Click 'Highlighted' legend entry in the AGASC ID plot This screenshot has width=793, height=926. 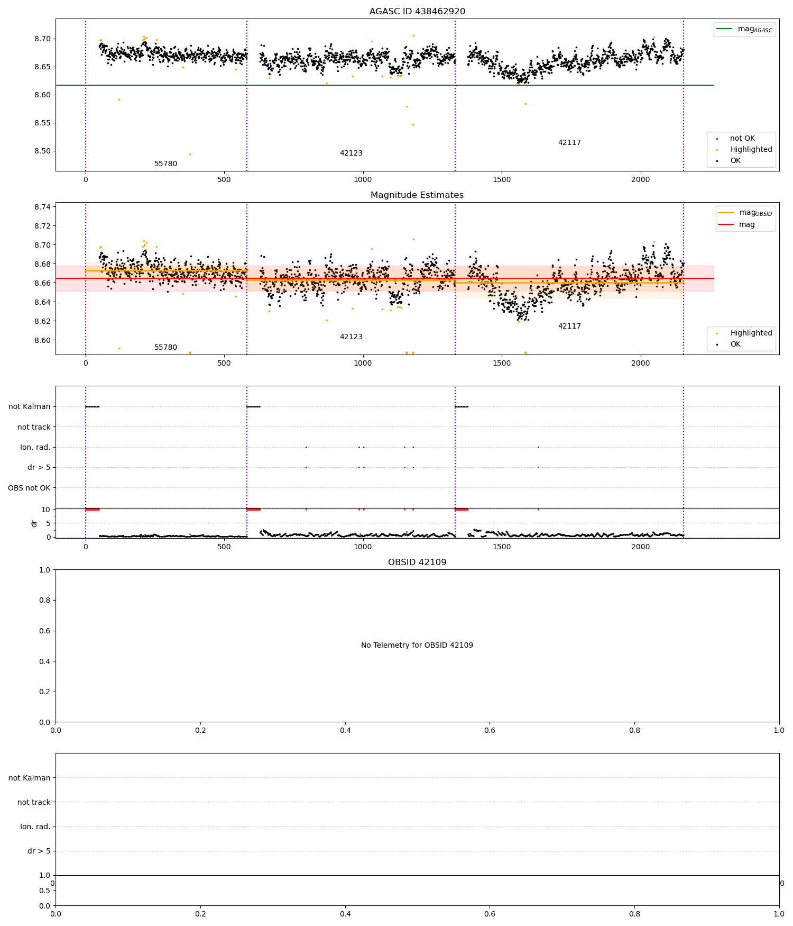point(751,150)
